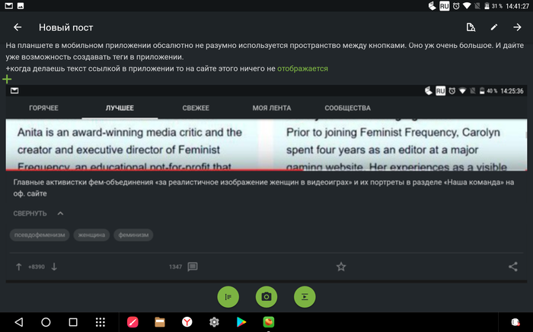
Task: Tap the псевдофеменизм tag
Action: pos(40,235)
